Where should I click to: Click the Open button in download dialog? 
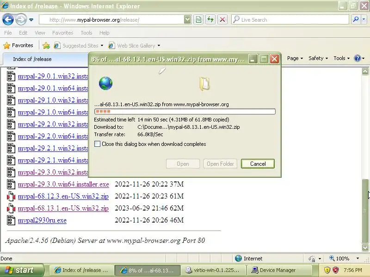[183, 164]
